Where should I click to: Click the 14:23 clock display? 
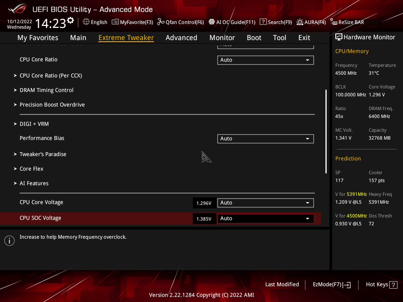(x=50, y=24)
